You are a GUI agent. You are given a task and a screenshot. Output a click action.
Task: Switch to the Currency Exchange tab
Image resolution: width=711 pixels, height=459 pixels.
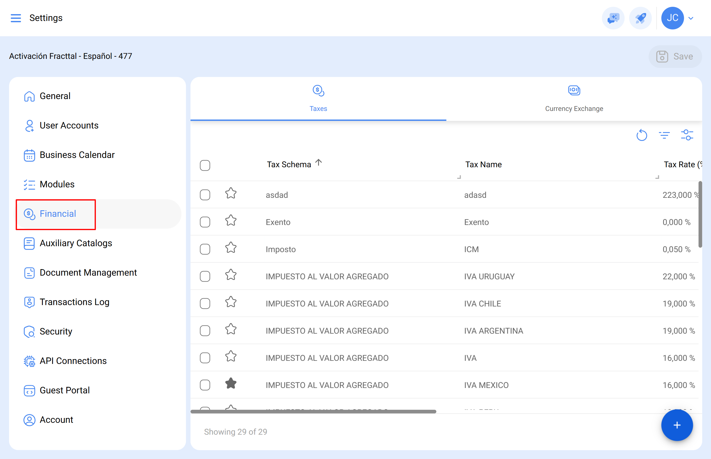click(574, 99)
